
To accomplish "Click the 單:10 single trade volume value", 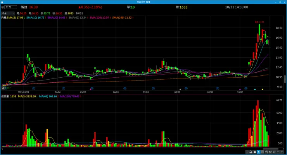I will click(131, 7).
